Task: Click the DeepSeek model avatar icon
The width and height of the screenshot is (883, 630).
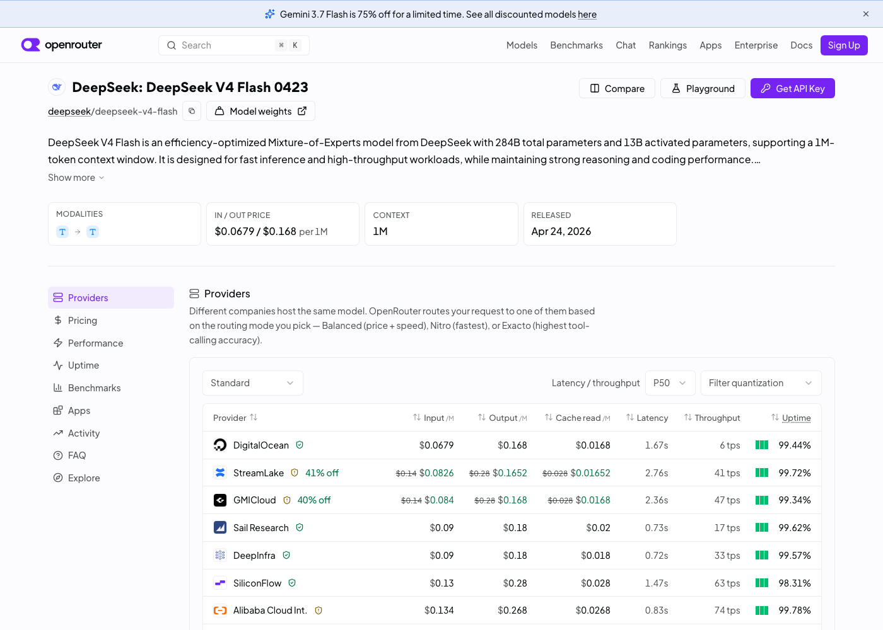Action: click(x=57, y=87)
